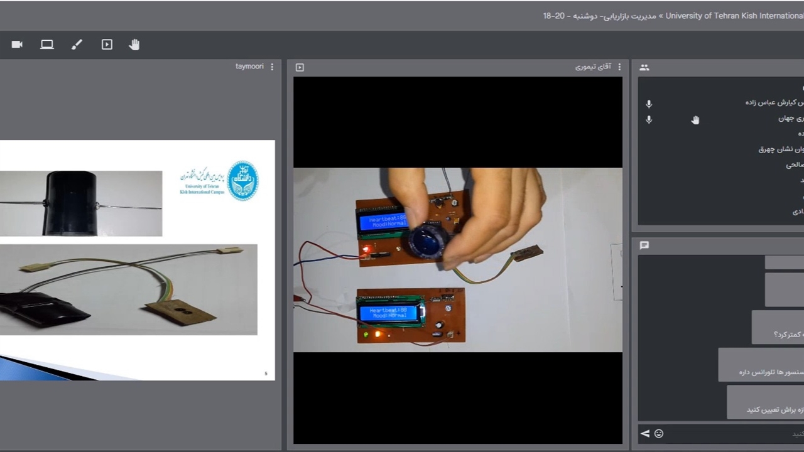Click the video panel play icon
Screen dimensions: 804x452
pos(300,67)
